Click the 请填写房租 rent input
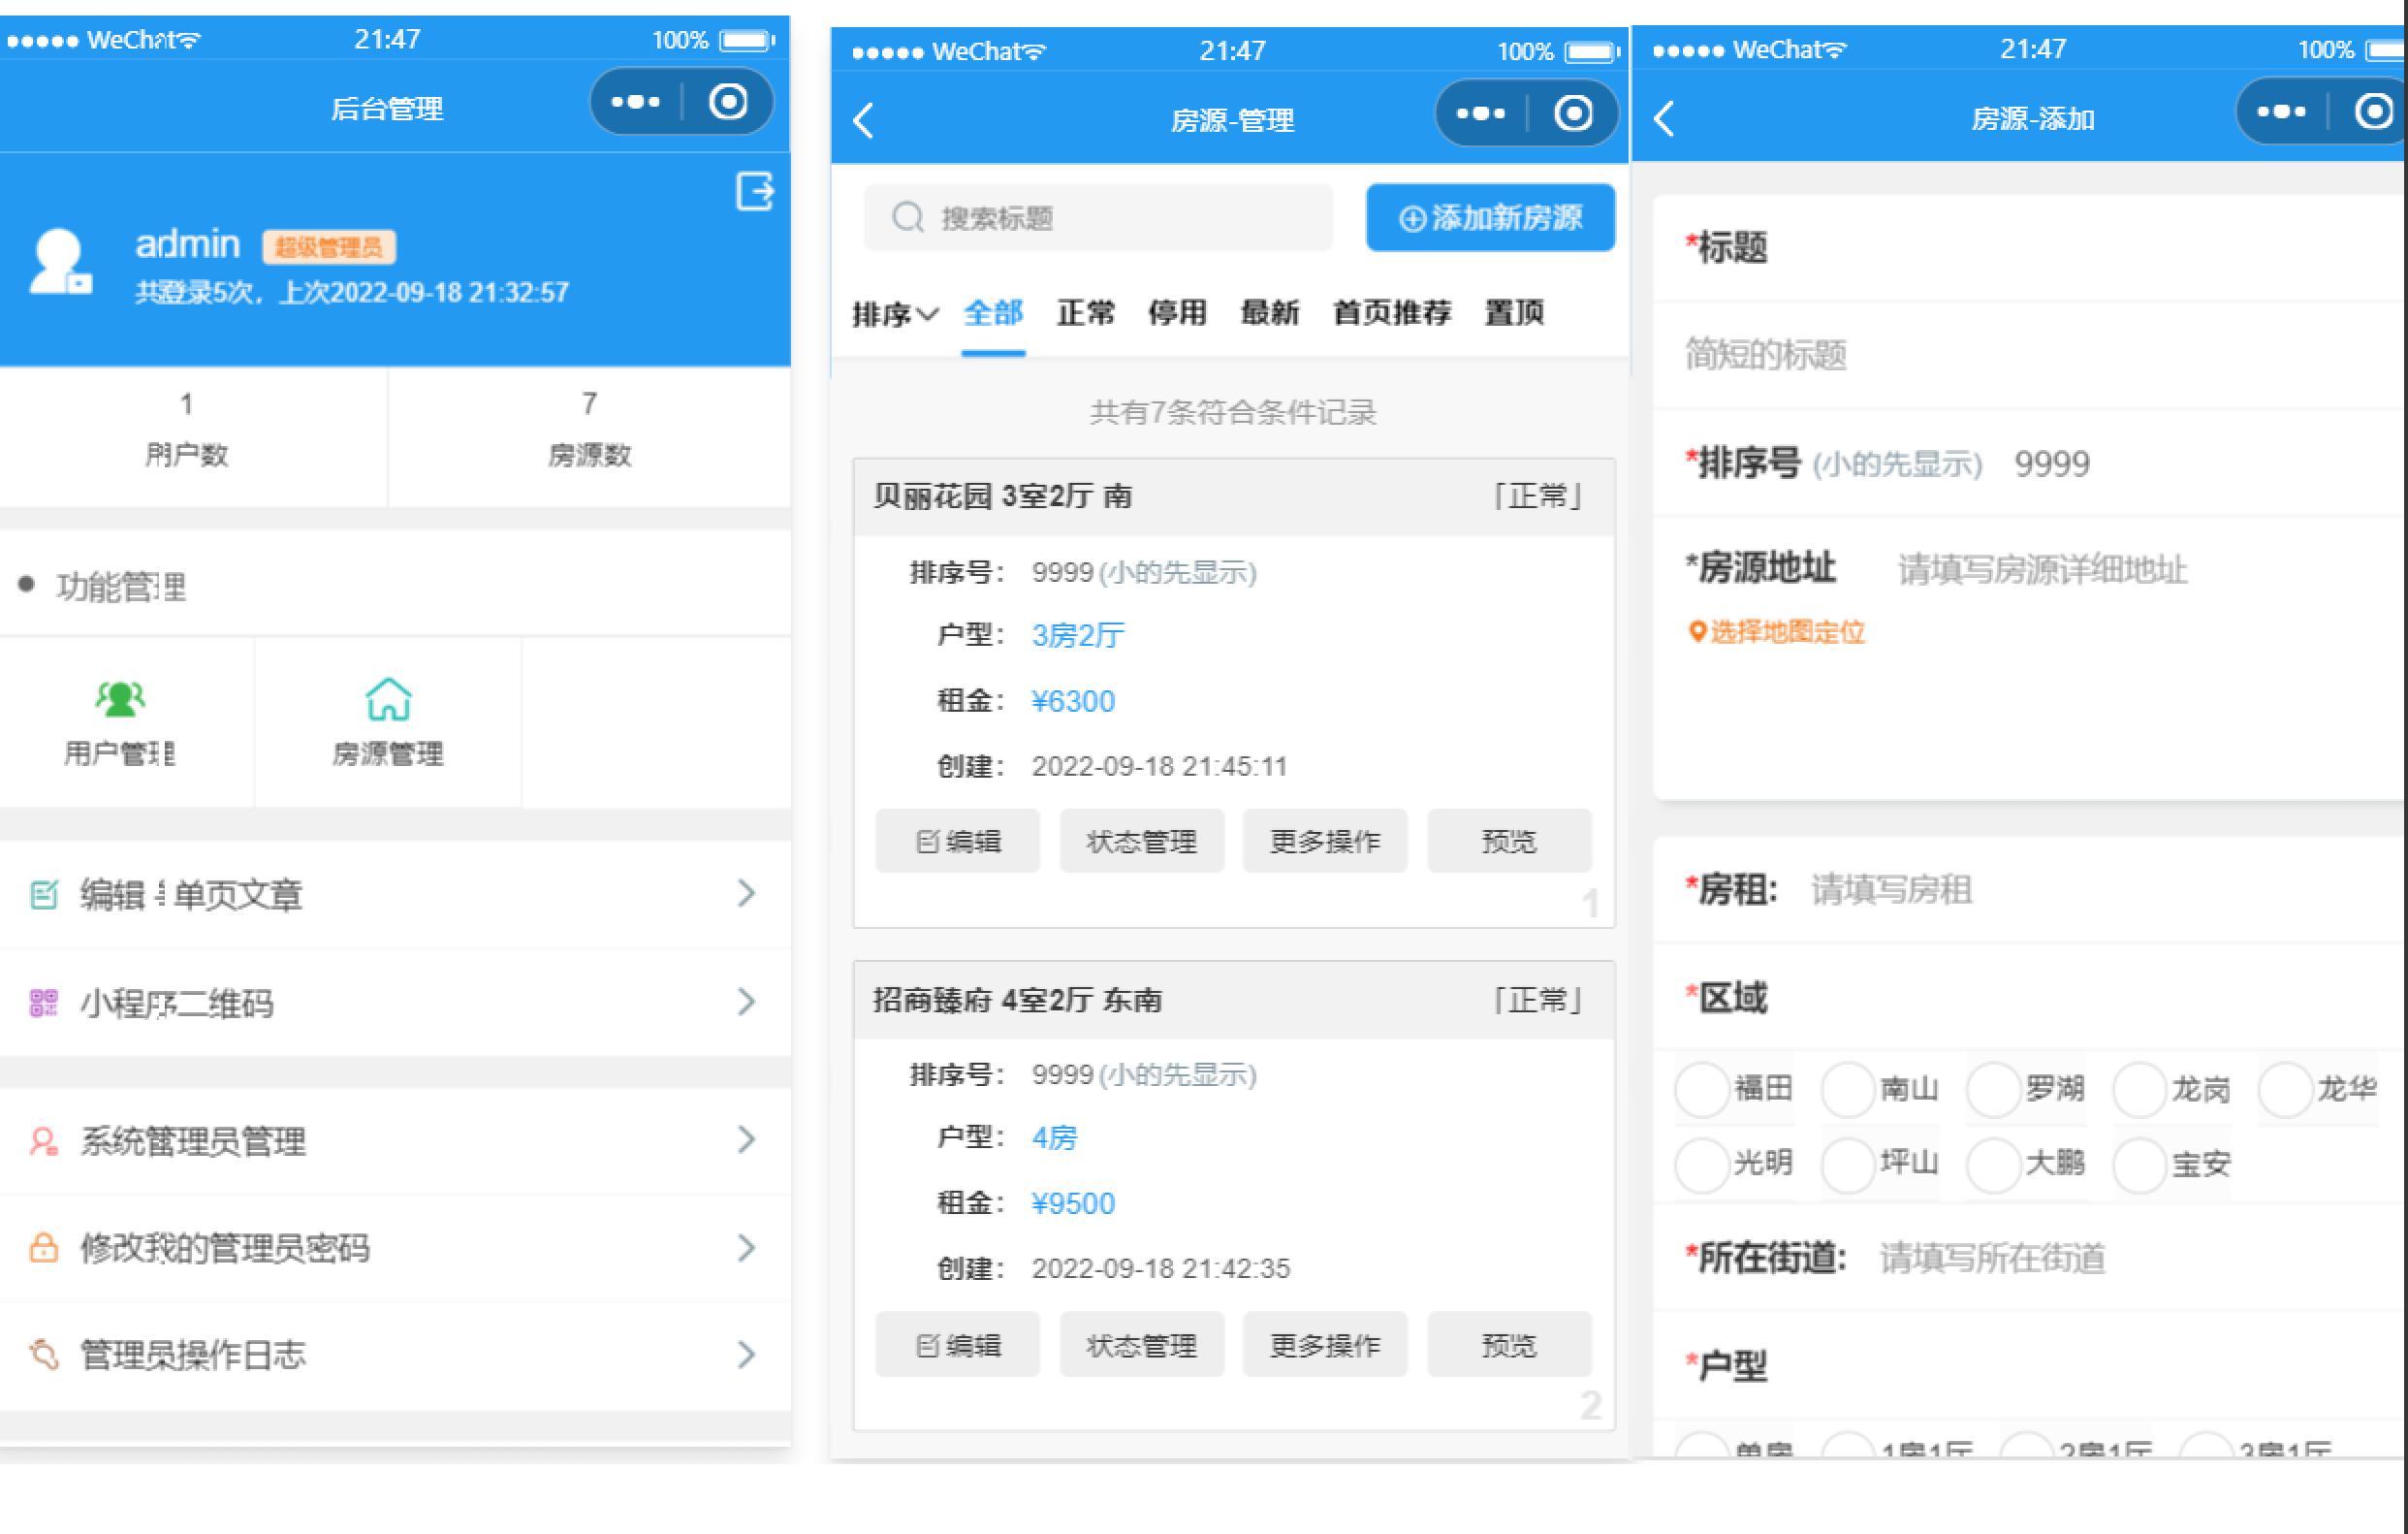 click(1891, 889)
